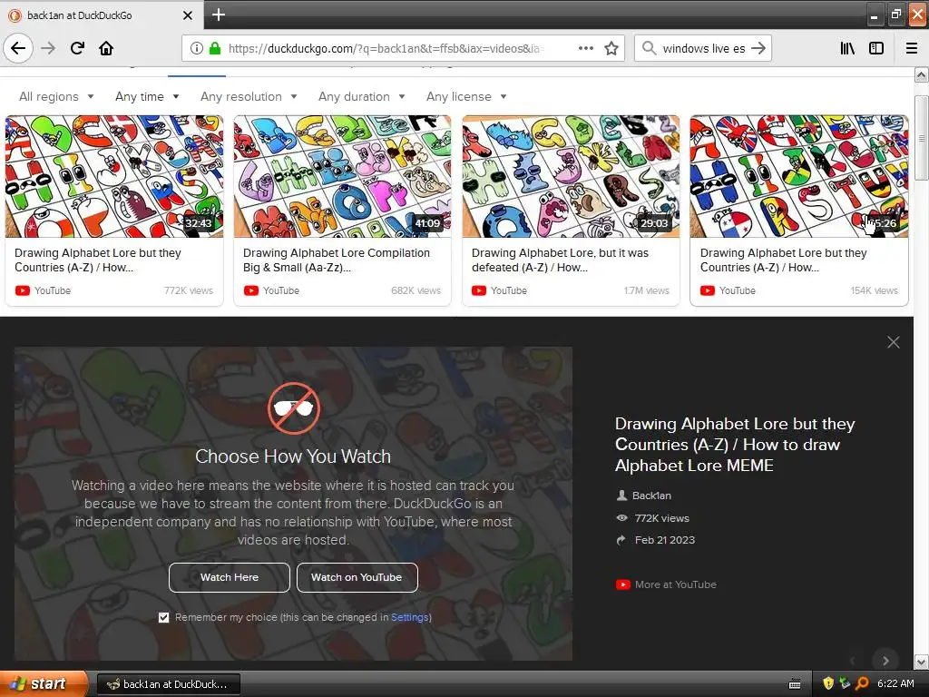Reload the current page

tap(77, 48)
